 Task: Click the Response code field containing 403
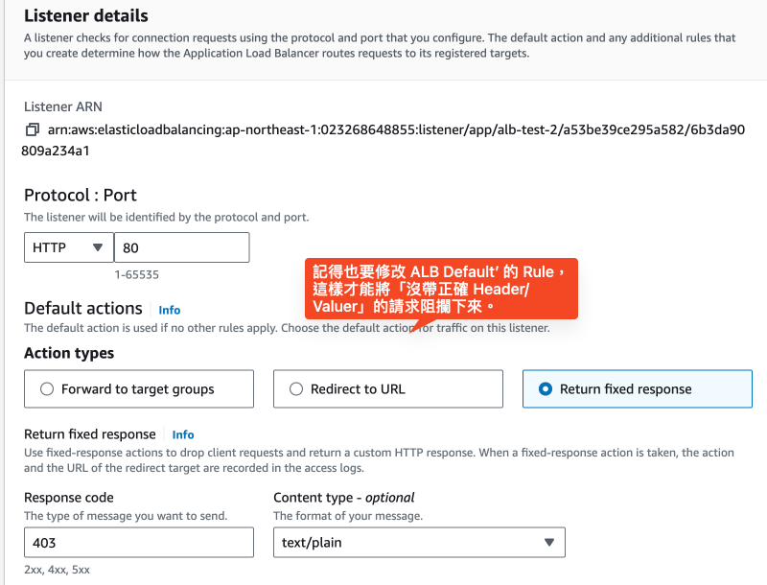tap(139, 543)
